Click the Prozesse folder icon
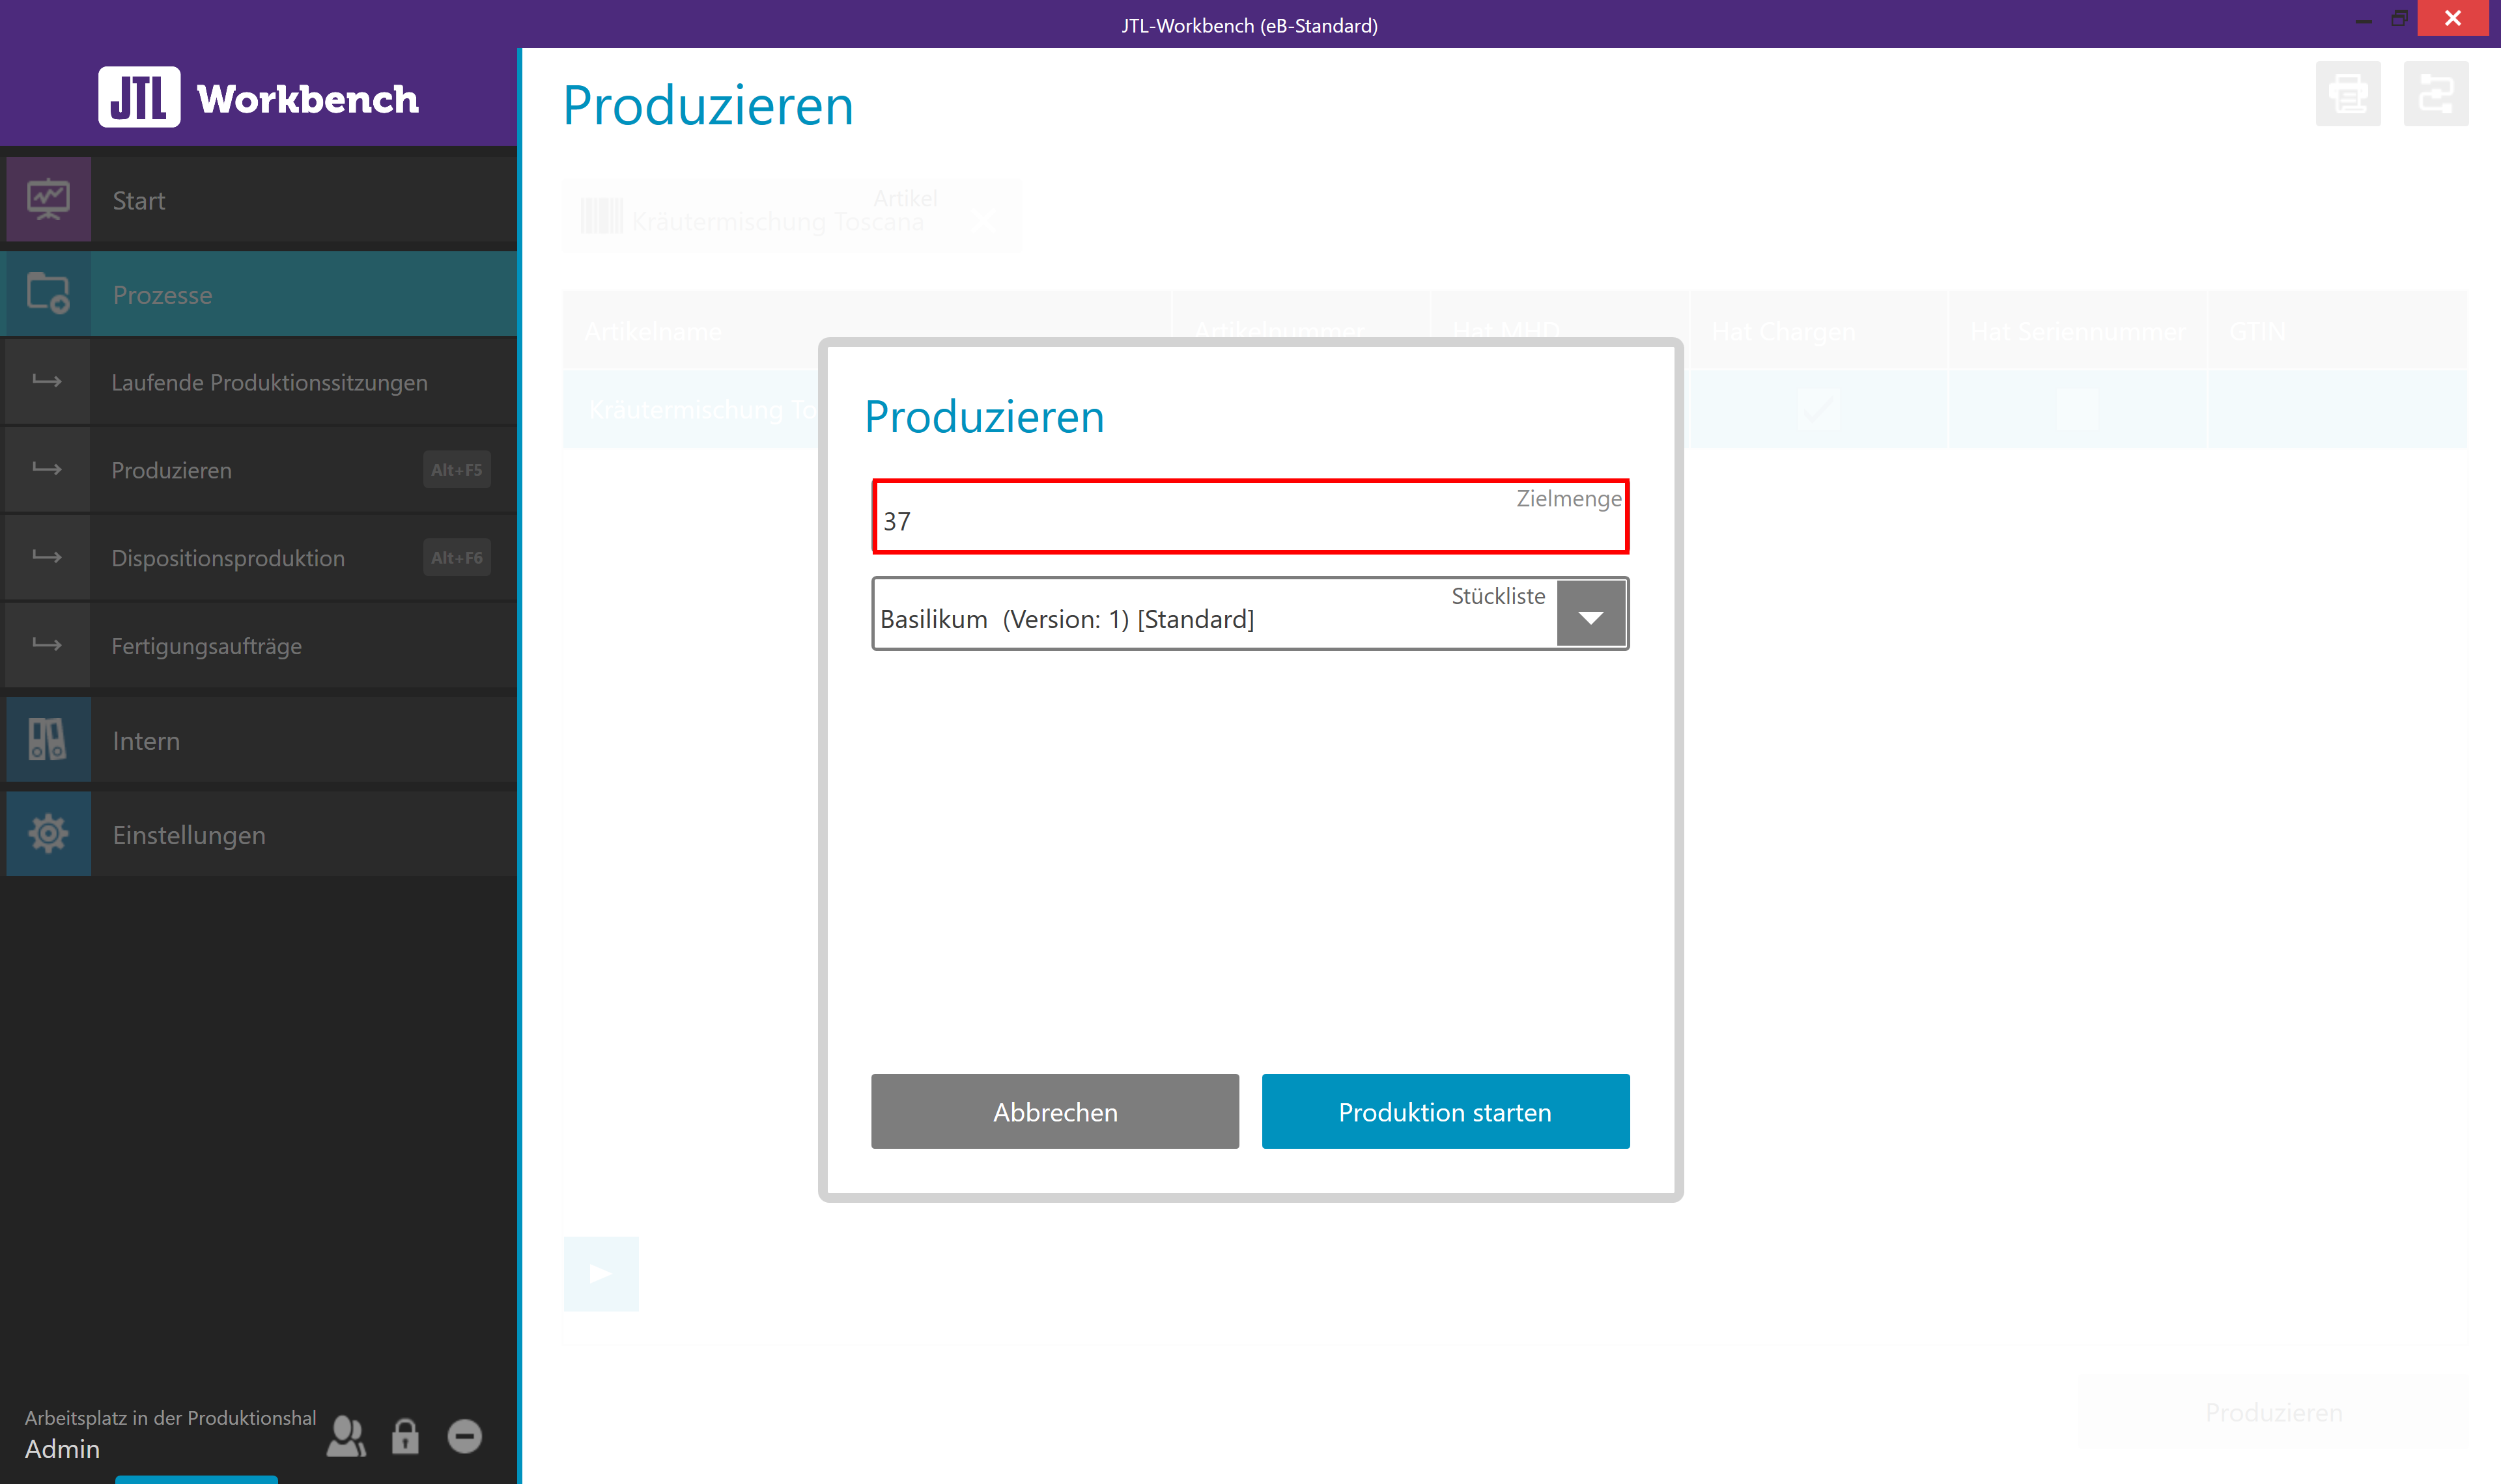The width and height of the screenshot is (2501, 1484). pos(48,294)
